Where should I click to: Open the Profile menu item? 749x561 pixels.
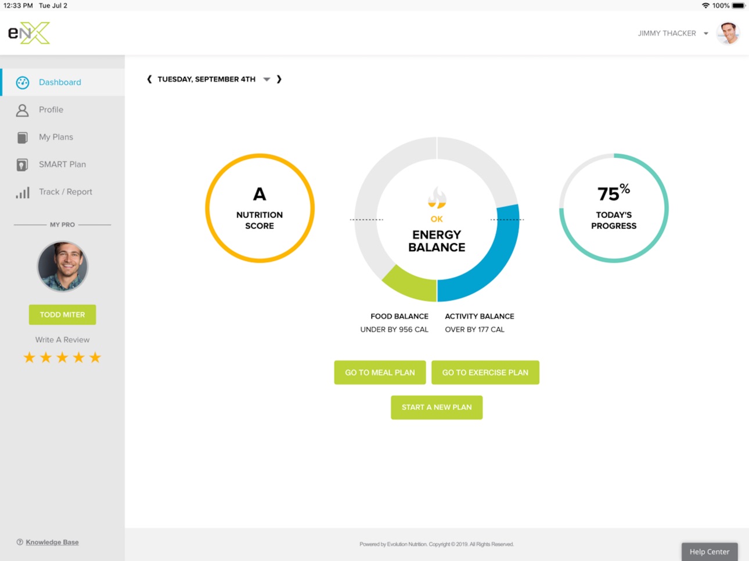click(62, 110)
